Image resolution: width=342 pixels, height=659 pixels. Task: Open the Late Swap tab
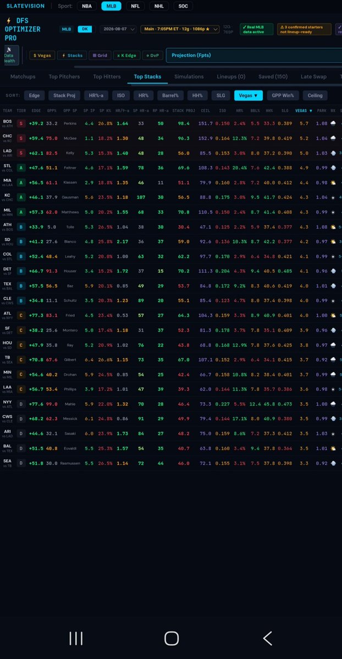[x=313, y=76]
